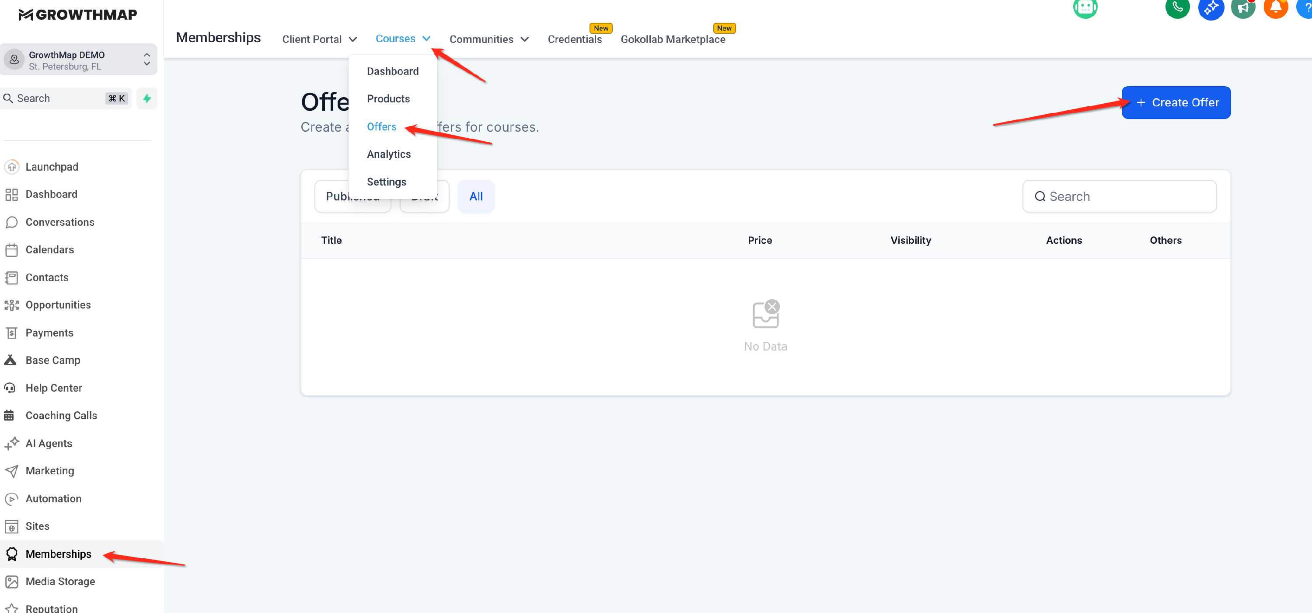Open the Credentials link
The height and width of the screenshot is (613, 1312).
tap(574, 39)
